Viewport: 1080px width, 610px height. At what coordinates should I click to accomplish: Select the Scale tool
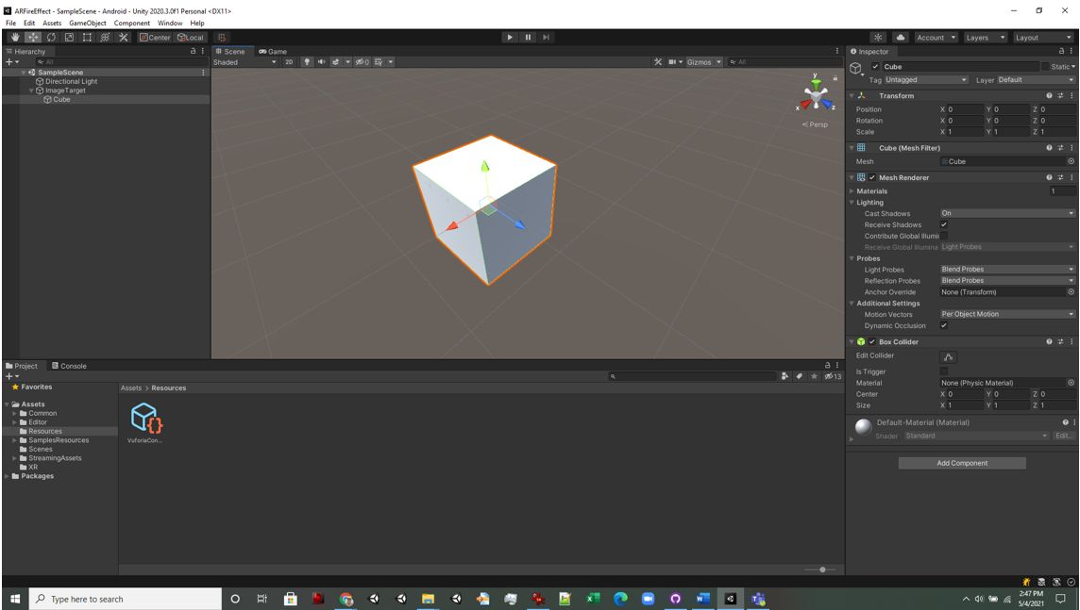coord(67,37)
